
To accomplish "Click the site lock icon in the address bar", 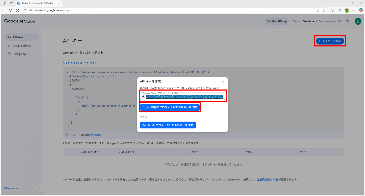I will pyautogui.click(x=25, y=10).
